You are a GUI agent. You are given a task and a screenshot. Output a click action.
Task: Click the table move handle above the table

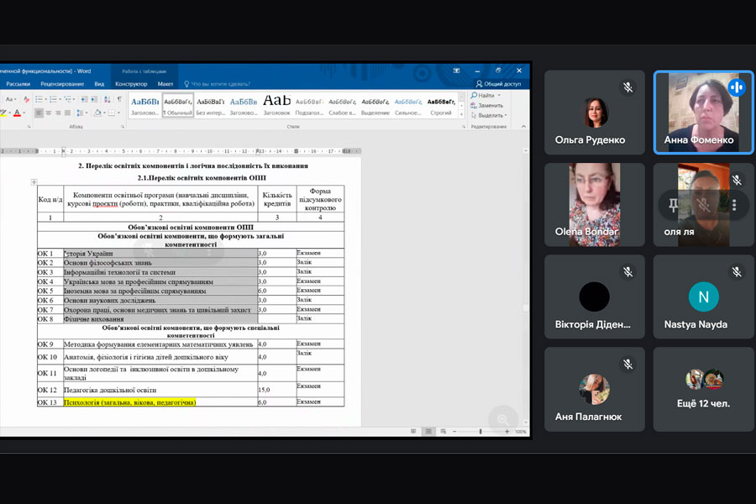[x=34, y=181]
